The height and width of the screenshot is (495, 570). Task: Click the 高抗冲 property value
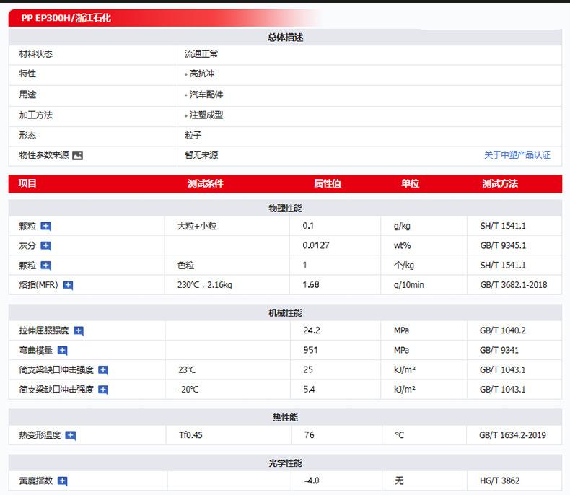pyautogui.click(x=202, y=74)
